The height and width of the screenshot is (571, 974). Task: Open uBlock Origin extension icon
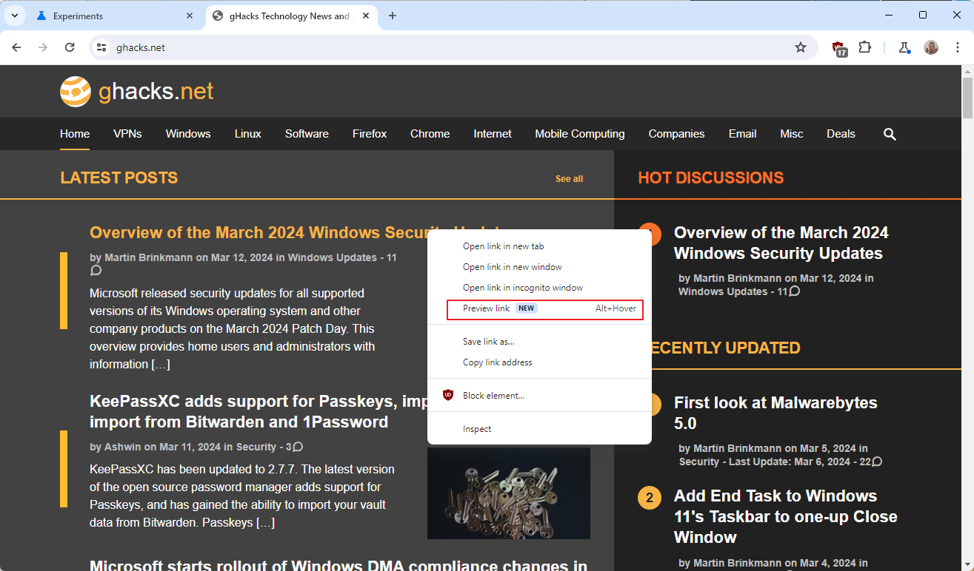coord(839,48)
